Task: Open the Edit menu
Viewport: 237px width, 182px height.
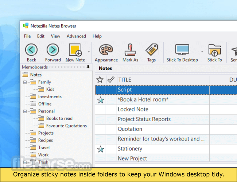Action: (41, 36)
